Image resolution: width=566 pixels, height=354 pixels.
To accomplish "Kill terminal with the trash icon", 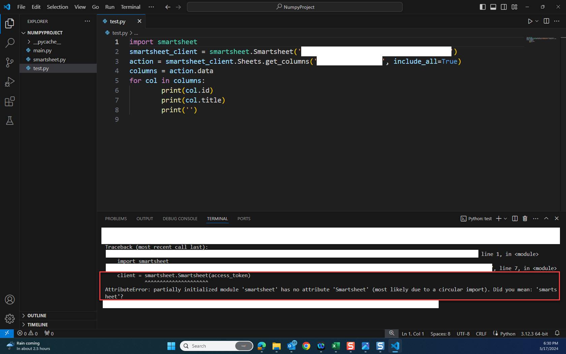I will click(525, 218).
